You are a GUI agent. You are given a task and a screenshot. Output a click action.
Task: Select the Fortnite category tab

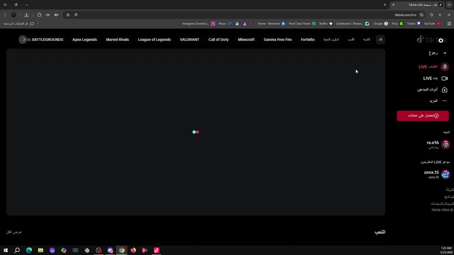(308, 40)
